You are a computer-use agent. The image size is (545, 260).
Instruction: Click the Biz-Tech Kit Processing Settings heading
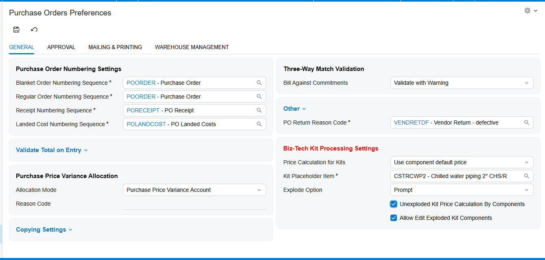coord(331,148)
